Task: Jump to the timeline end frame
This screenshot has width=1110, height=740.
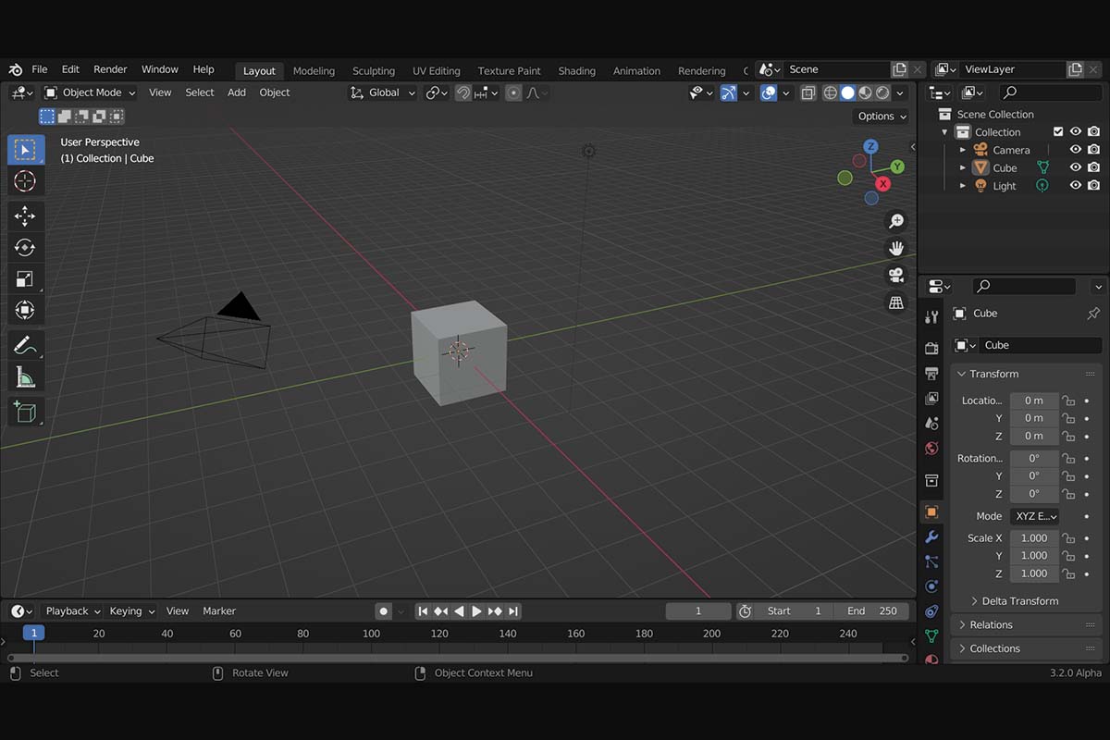Action: click(x=512, y=611)
